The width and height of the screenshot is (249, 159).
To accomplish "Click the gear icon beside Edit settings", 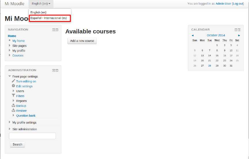I will coord(13,86).
